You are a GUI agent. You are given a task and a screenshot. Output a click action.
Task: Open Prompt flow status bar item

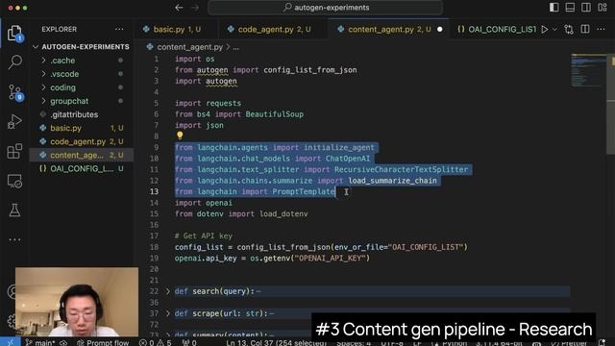click(x=103, y=342)
